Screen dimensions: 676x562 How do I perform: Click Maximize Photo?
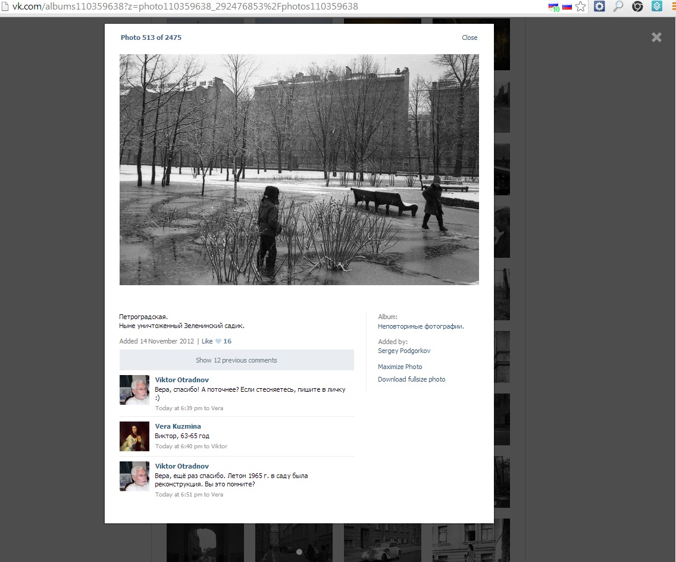[x=400, y=367]
